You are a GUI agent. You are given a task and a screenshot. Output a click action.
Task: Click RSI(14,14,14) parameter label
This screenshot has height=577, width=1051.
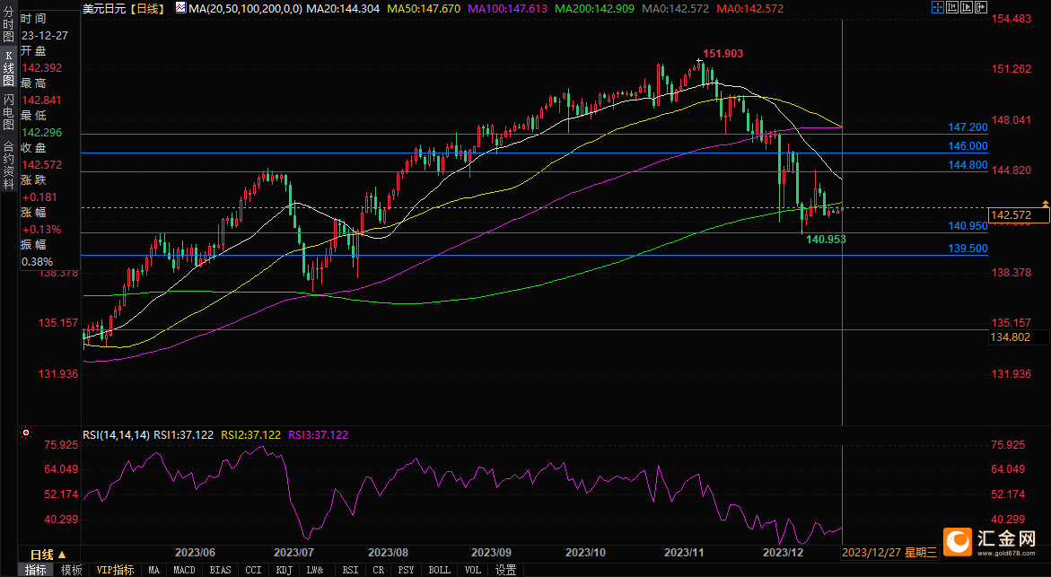(x=117, y=435)
